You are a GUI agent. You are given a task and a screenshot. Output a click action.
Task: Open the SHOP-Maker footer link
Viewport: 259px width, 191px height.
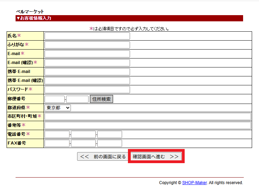point(194,183)
